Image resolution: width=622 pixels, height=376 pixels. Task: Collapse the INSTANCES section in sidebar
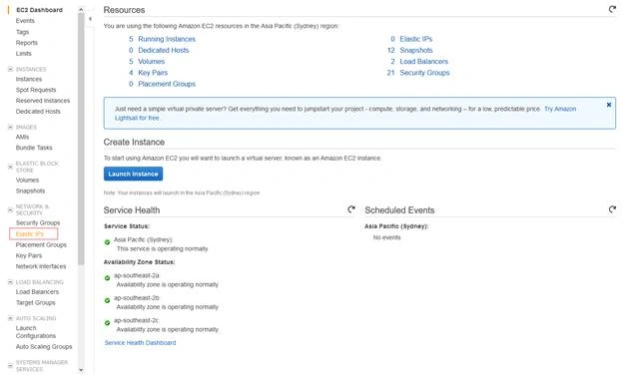[x=10, y=69]
